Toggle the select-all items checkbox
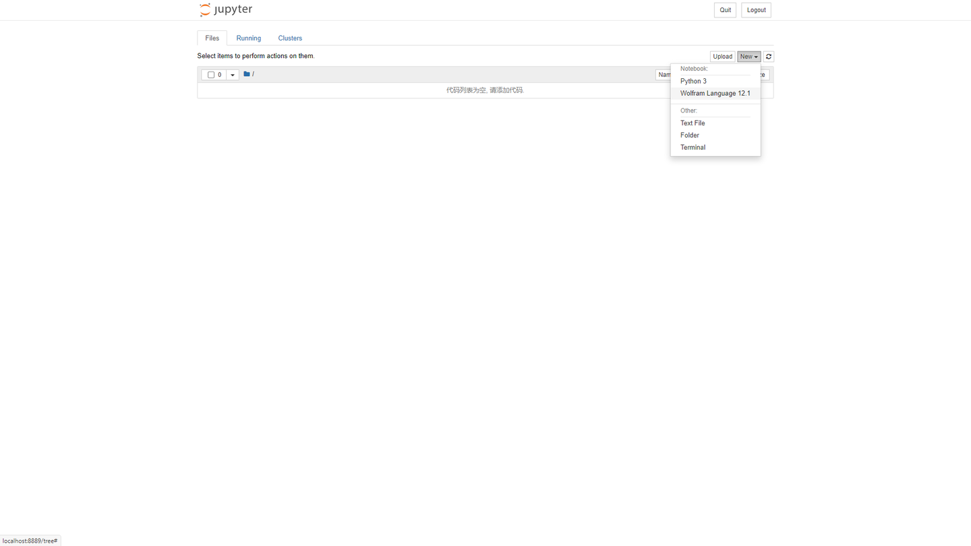 point(211,75)
